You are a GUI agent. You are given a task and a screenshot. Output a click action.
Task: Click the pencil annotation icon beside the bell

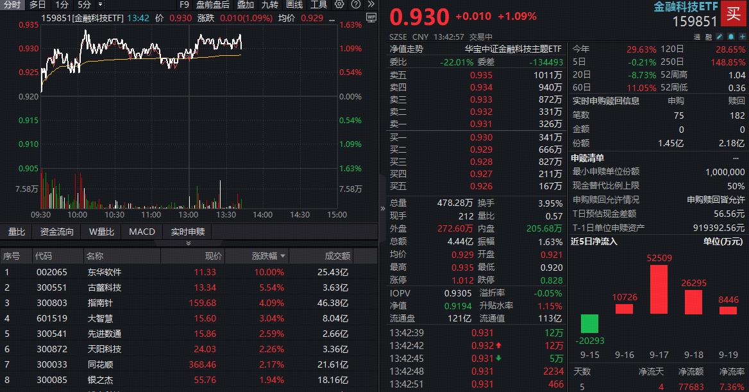(719, 37)
